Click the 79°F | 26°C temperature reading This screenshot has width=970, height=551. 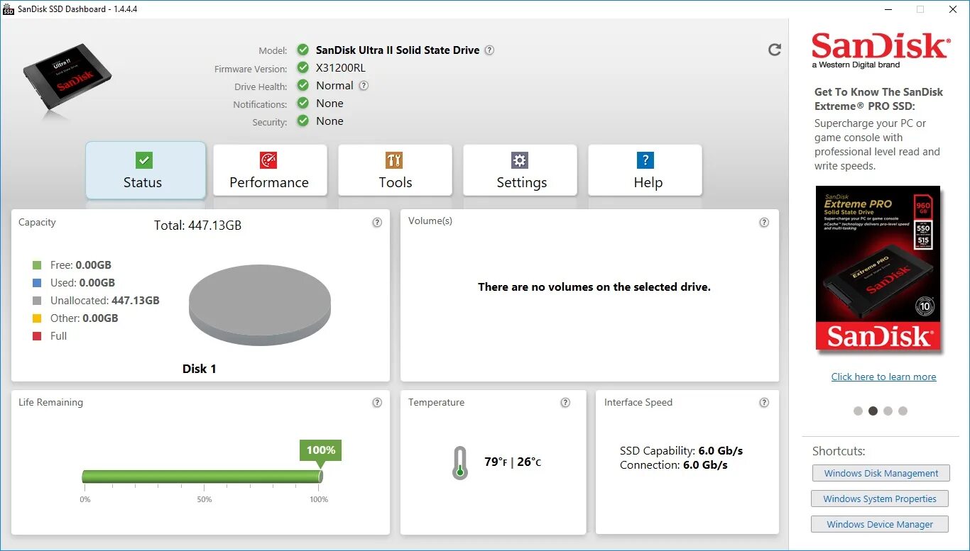coord(513,462)
